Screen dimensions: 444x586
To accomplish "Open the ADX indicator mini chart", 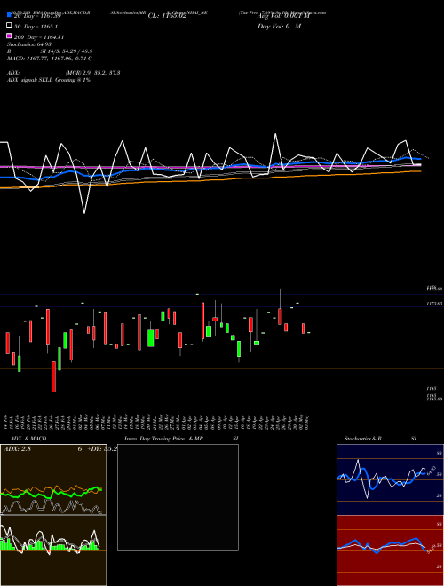I will pos(53,479).
